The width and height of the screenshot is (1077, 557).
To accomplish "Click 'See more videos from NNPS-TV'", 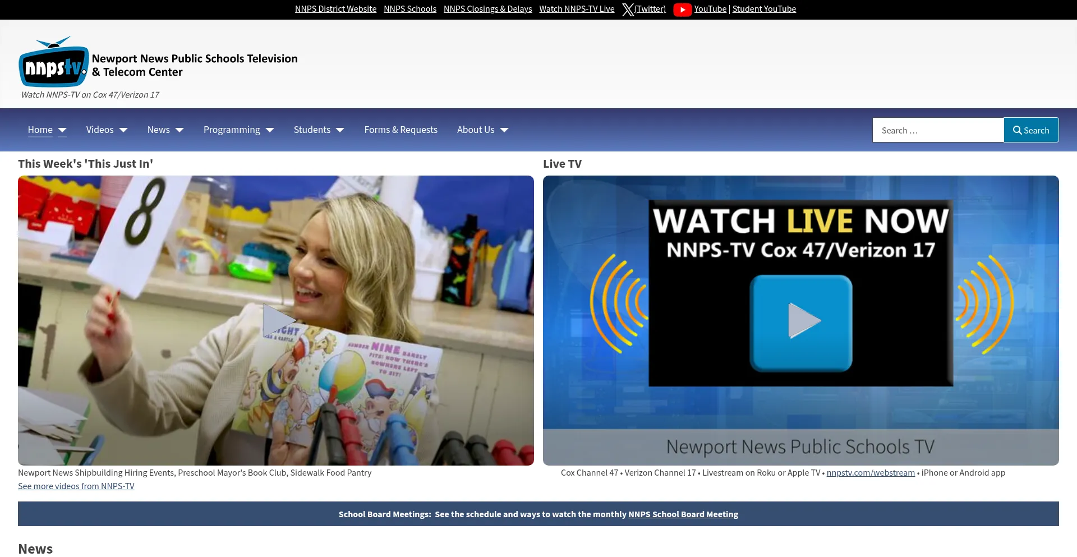I will pyautogui.click(x=76, y=486).
